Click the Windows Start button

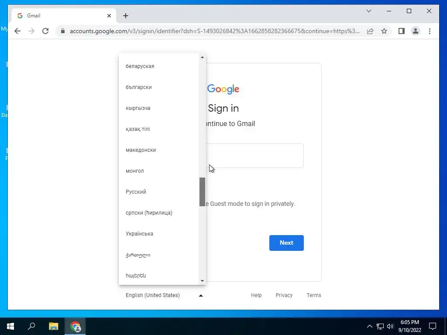[10, 326]
